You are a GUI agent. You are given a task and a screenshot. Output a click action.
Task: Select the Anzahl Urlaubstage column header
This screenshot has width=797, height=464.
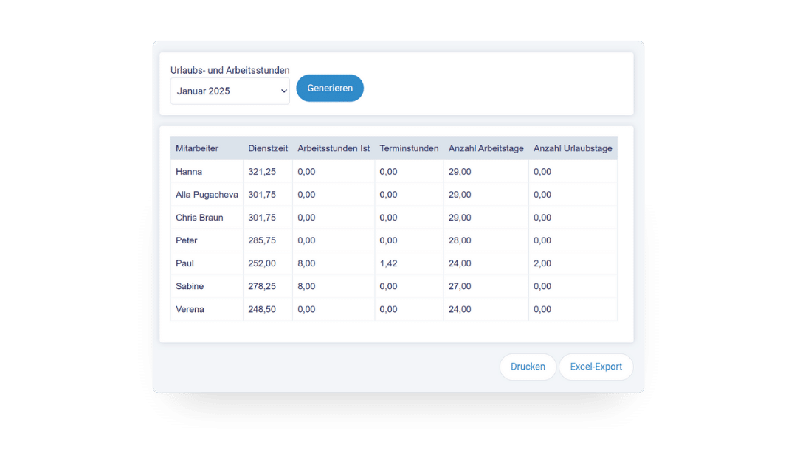pyautogui.click(x=573, y=148)
